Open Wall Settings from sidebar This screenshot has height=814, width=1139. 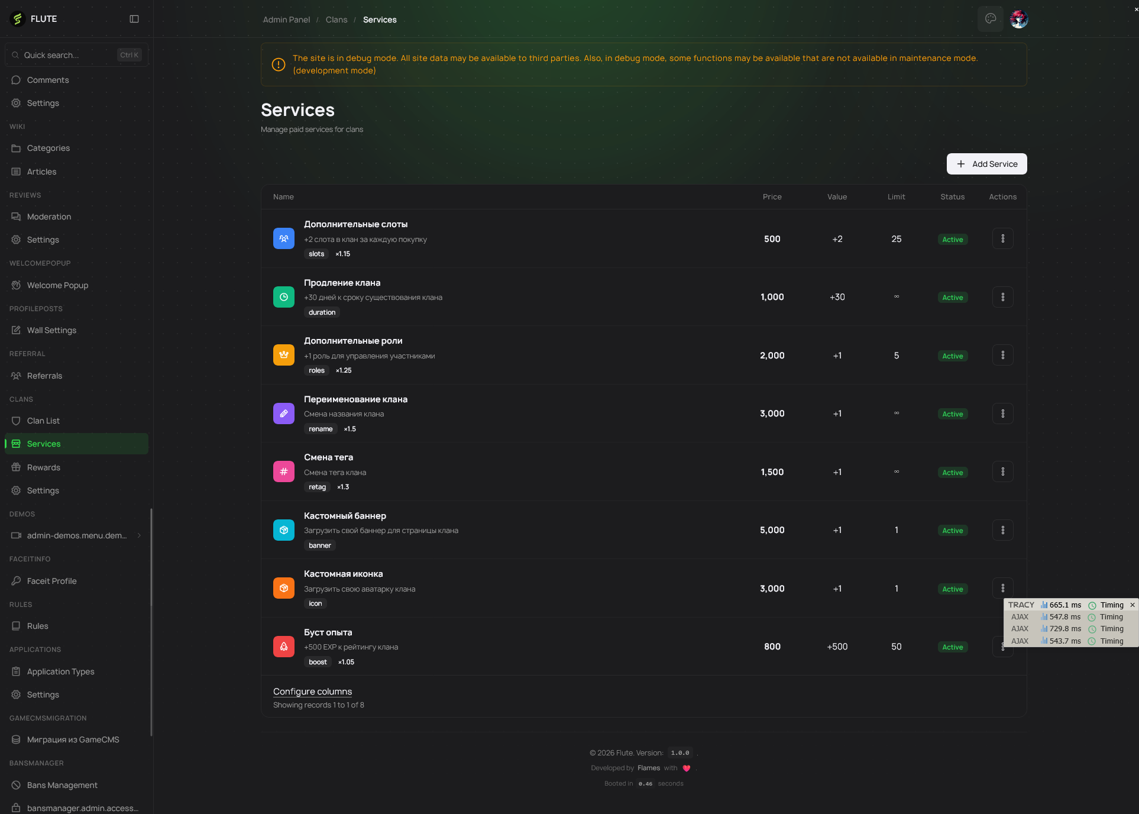point(16,330)
